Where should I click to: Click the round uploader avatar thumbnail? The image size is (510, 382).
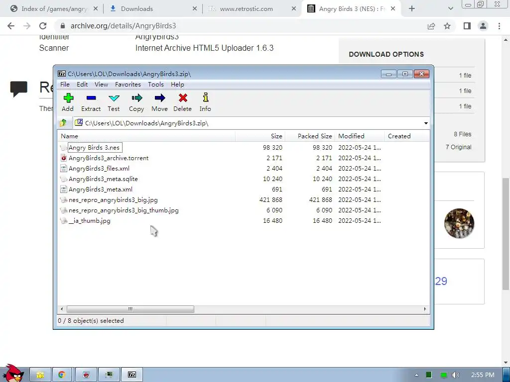(x=459, y=223)
